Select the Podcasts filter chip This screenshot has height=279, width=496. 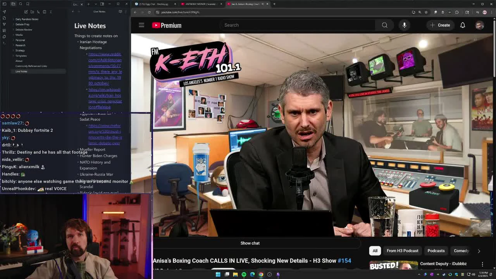point(436,251)
